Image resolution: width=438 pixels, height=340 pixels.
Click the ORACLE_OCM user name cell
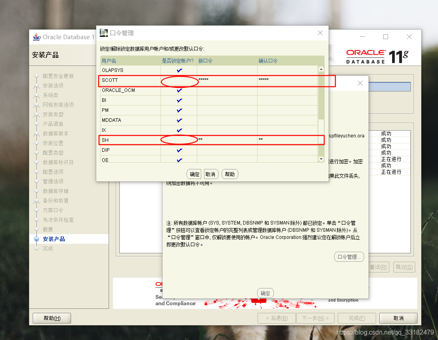click(131, 90)
